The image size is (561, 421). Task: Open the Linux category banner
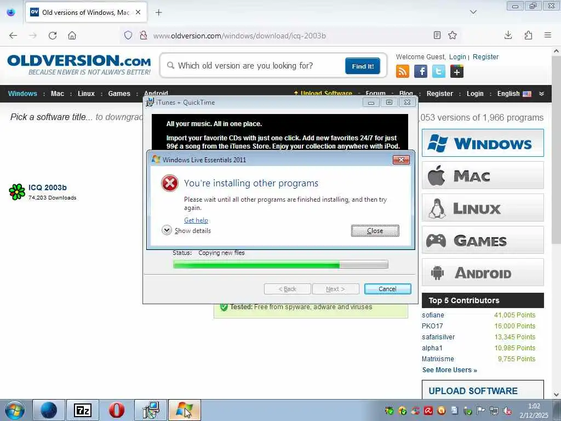(x=483, y=208)
